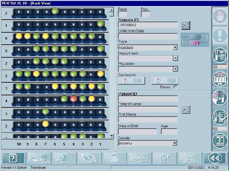Click the Pos. input field

pos(145,14)
